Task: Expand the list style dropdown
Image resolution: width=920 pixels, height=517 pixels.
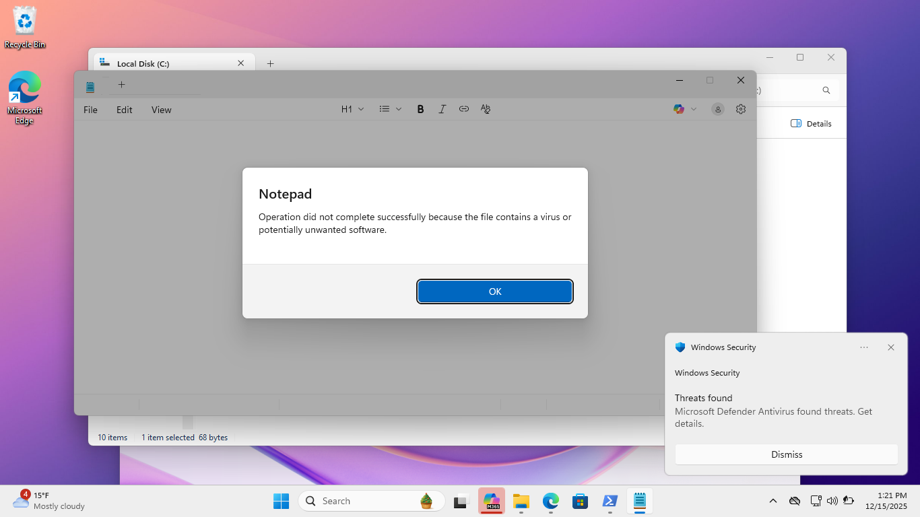Action: coord(390,109)
